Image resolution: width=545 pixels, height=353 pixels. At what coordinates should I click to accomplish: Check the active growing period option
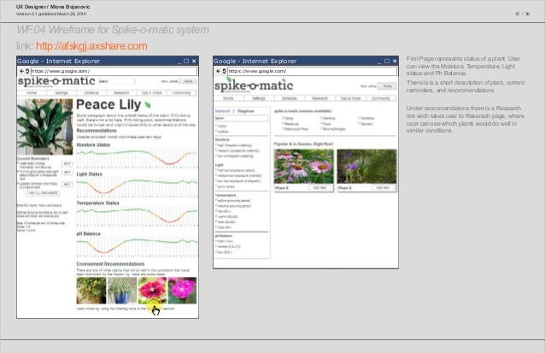click(x=216, y=201)
